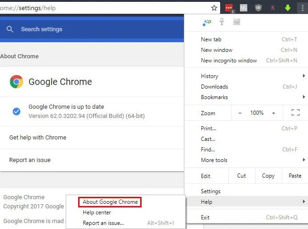The height and width of the screenshot is (229, 308).
Task: Click the red K extension icon
Action: coord(273,8)
